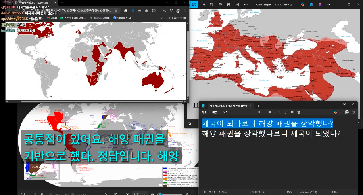Delete the Roman Empire image with trash icon
This screenshot has height=195, width=363.
click(211, 4)
